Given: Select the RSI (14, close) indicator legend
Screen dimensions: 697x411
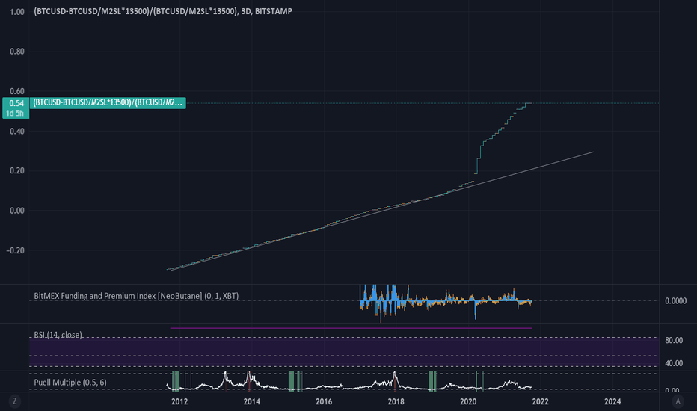Looking at the screenshot, I should [58, 335].
